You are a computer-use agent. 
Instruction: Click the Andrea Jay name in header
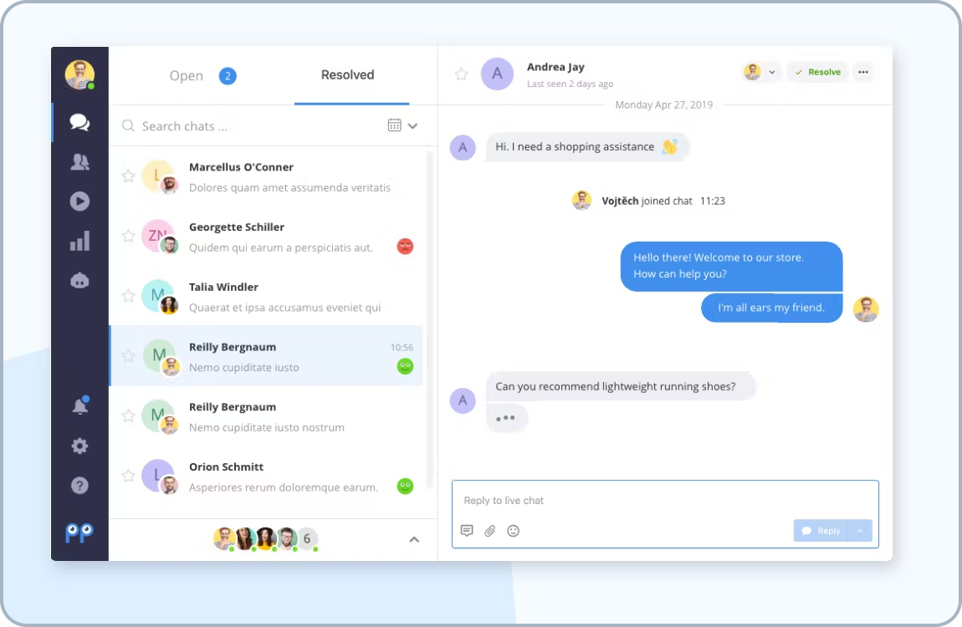[x=555, y=67]
